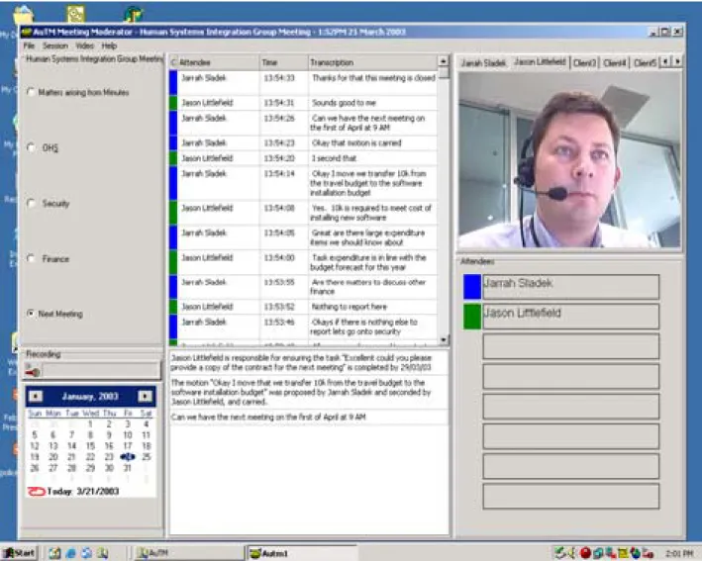Select the Matters arising from Minutes agenda item
The width and height of the screenshot is (702, 561).
point(78,92)
